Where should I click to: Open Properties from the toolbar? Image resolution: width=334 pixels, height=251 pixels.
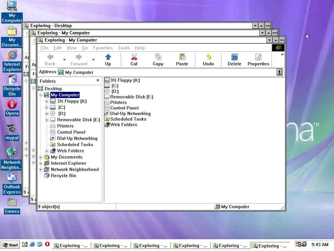pos(258,60)
